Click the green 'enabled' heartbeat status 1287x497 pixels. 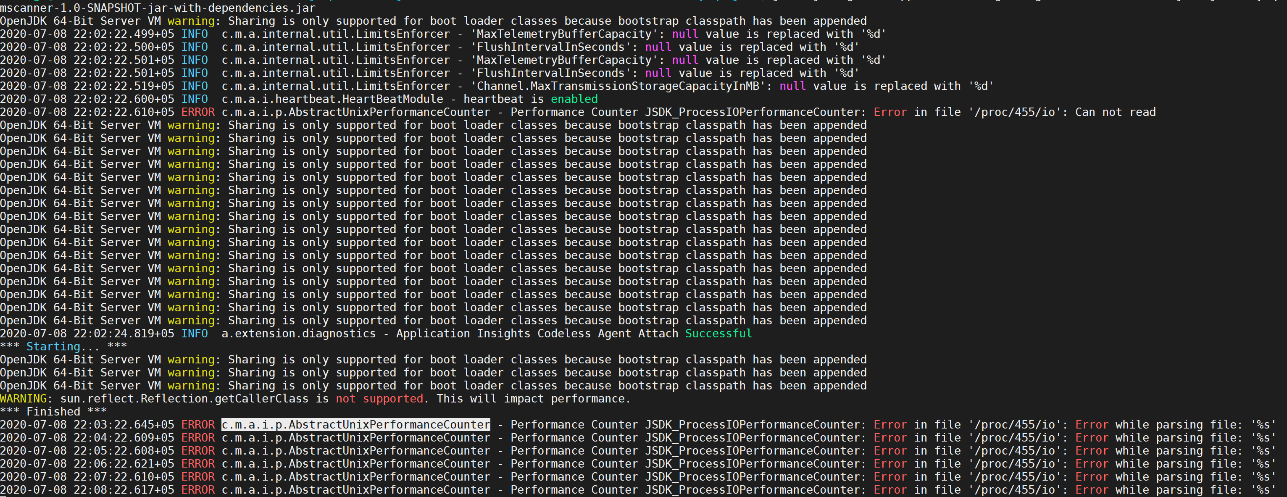(574, 99)
